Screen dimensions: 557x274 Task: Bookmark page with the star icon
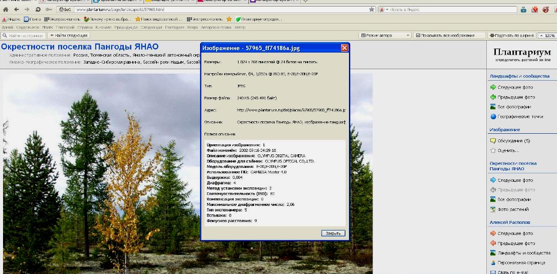[x=372, y=10]
